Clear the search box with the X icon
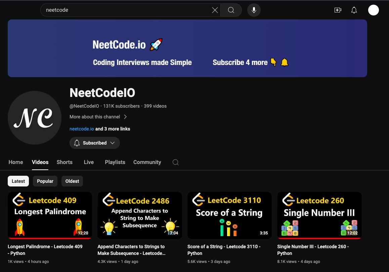Viewport: 389px width, 272px height. [215, 10]
